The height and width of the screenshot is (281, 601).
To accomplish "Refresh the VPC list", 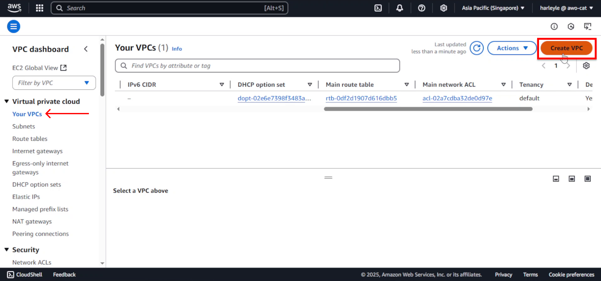I will click(x=476, y=48).
